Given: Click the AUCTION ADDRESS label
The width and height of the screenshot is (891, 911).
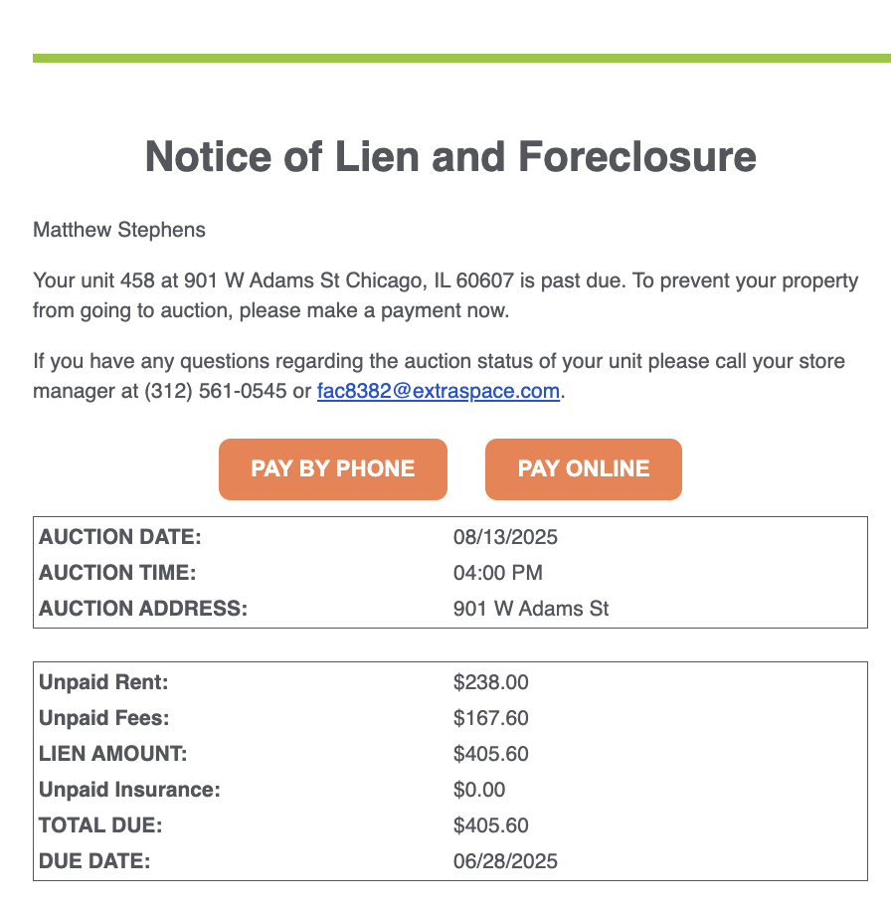Looking at the screenshot, I should point(143,609).
